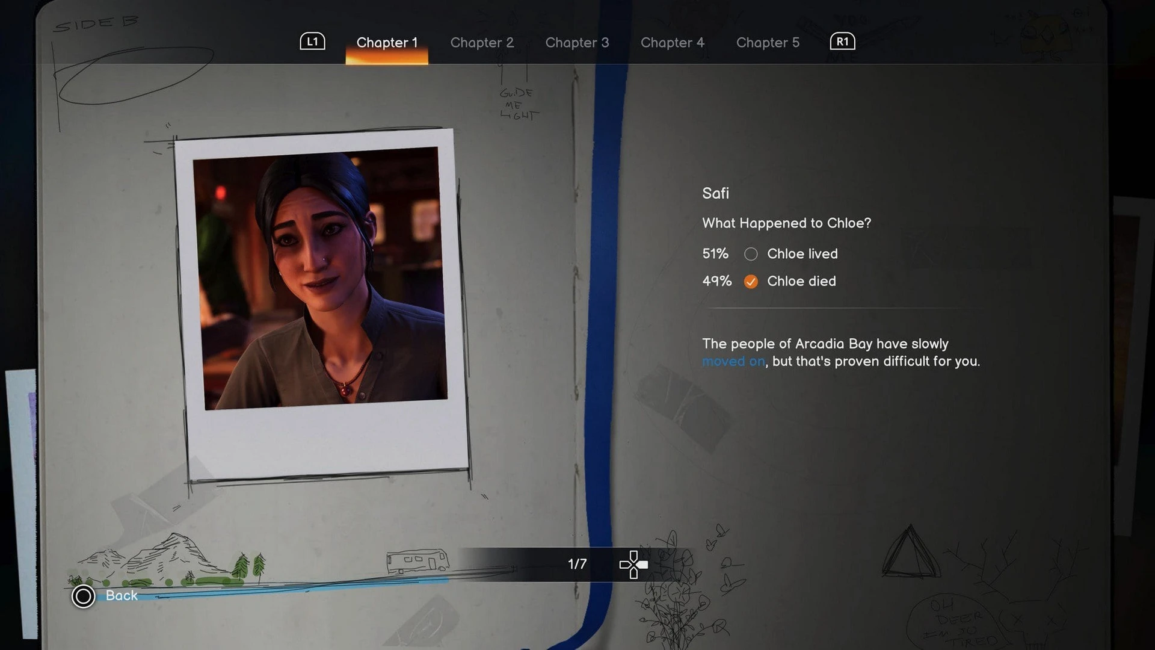Viewport: 1155px width, 650px height.
Task: Select the Chloe lived radio option
Action: (x=751, y=254)
